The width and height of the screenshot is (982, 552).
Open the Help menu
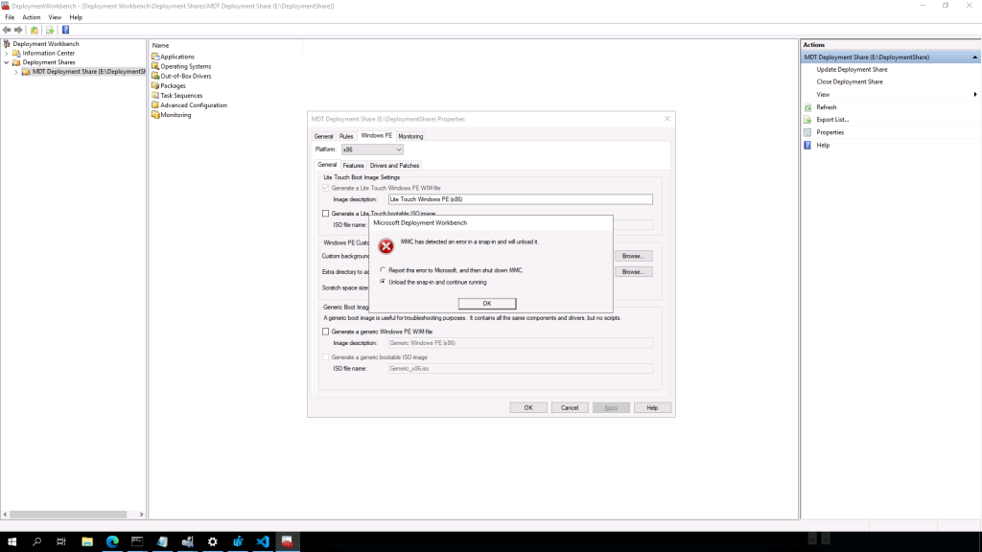(76, 17)
